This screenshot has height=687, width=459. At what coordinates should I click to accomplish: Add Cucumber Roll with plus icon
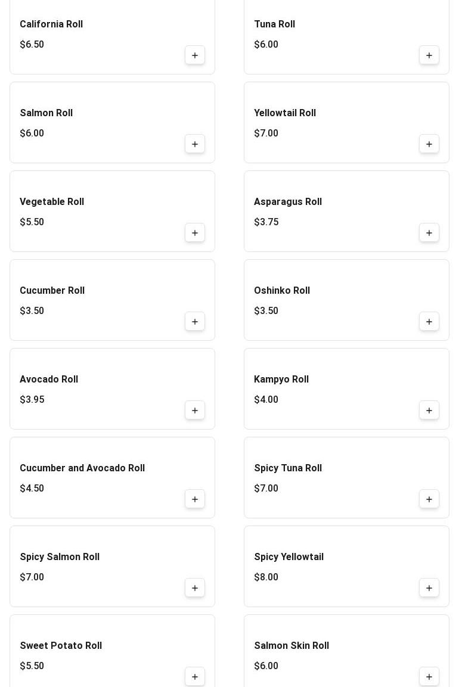coord(195,322)
